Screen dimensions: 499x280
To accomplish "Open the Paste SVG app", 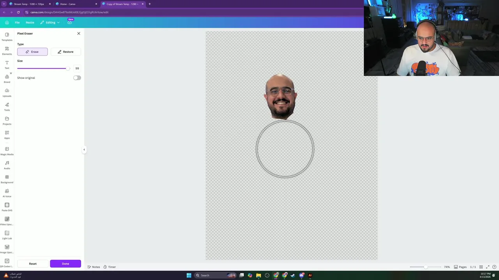I will click(x=7, y=207).
